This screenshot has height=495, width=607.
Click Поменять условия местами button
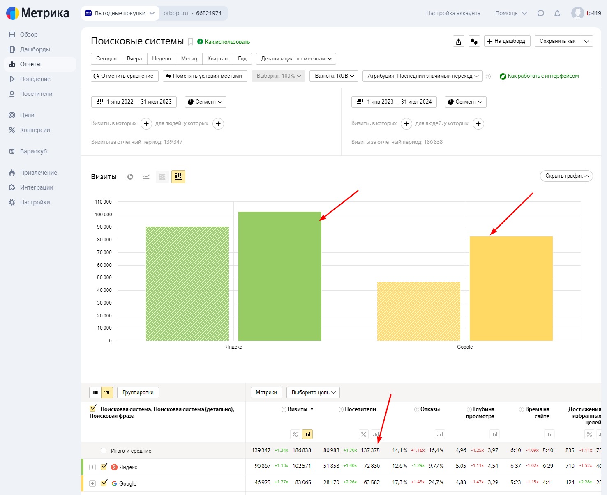click(205, 76)
